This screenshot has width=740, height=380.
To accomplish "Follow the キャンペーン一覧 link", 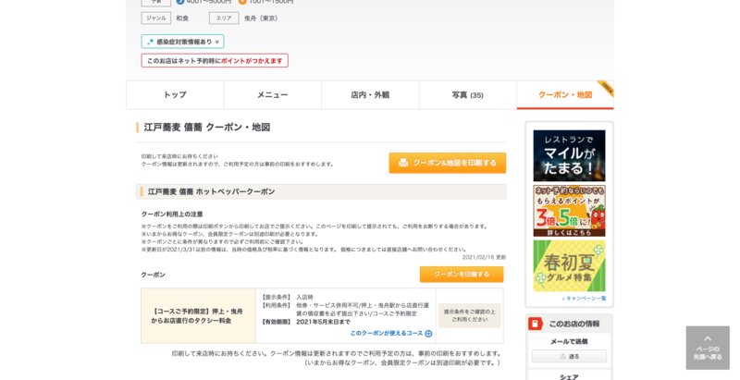I will click(x=585, y=299).
